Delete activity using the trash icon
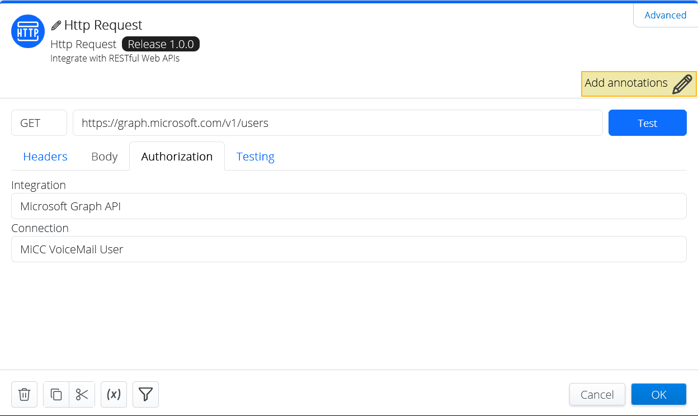 pyautogui.click(x=24, y=395)
